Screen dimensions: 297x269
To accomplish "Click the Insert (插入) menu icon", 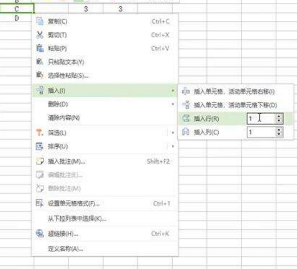I will point(40,90).
